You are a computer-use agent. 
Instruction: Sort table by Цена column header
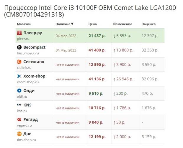tap(93, 24)
